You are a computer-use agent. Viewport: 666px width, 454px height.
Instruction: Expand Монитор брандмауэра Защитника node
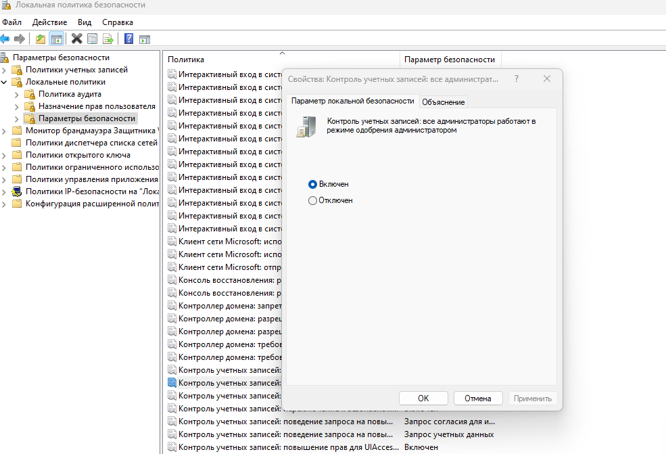coord(4,131)
